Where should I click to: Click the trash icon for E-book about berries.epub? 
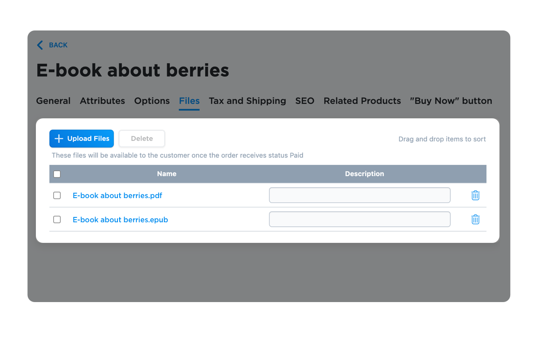[x=476, y=220]
